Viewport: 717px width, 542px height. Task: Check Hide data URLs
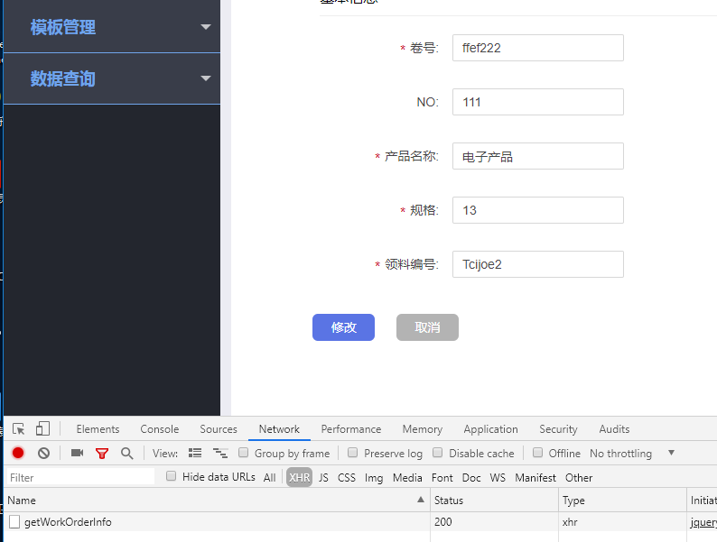[x=171, y=476]
